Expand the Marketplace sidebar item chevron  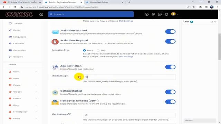point(36,112)
